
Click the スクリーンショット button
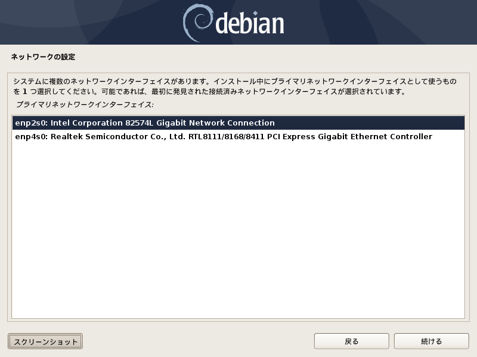pos(45,342)
